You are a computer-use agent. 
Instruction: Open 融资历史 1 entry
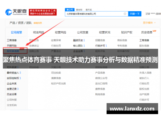[x=79, y=40]
